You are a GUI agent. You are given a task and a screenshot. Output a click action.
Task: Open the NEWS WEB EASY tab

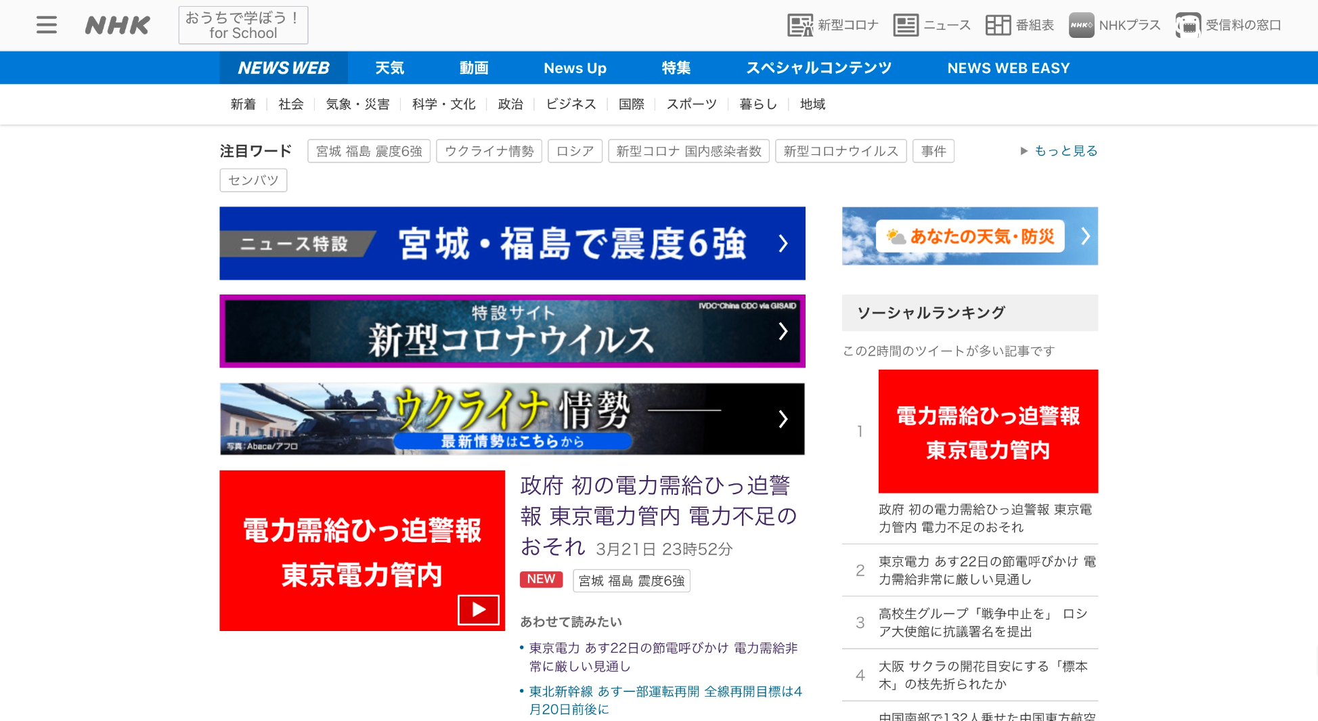pos(1008,68)
